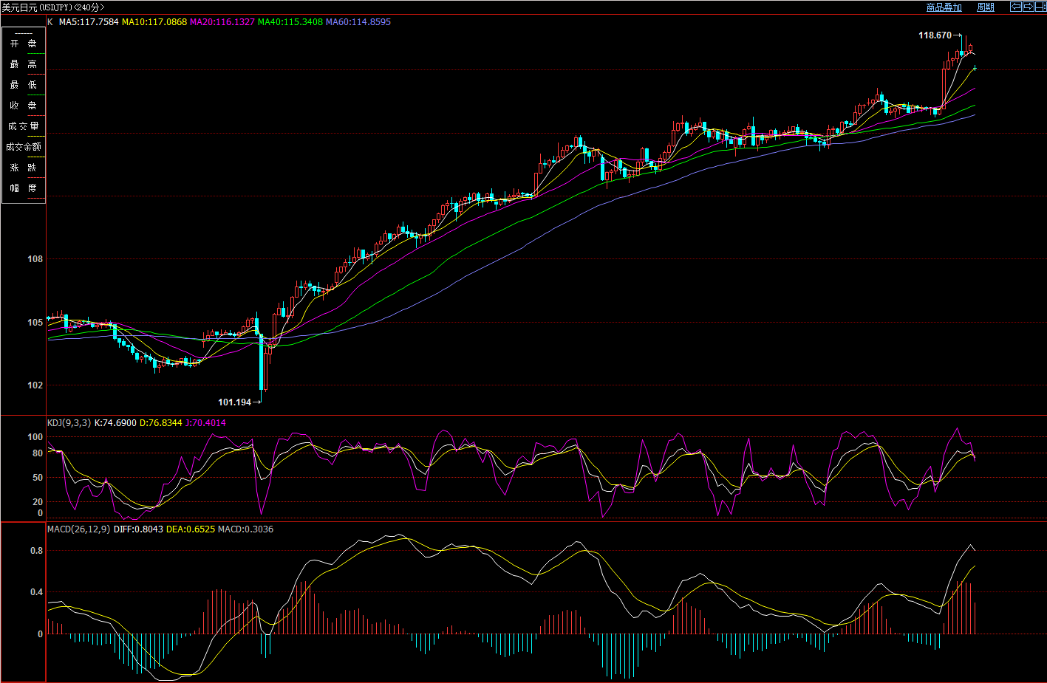Click the green MA40 value label
This screenshot has height=683, width=1047.
tap(290, 22)
